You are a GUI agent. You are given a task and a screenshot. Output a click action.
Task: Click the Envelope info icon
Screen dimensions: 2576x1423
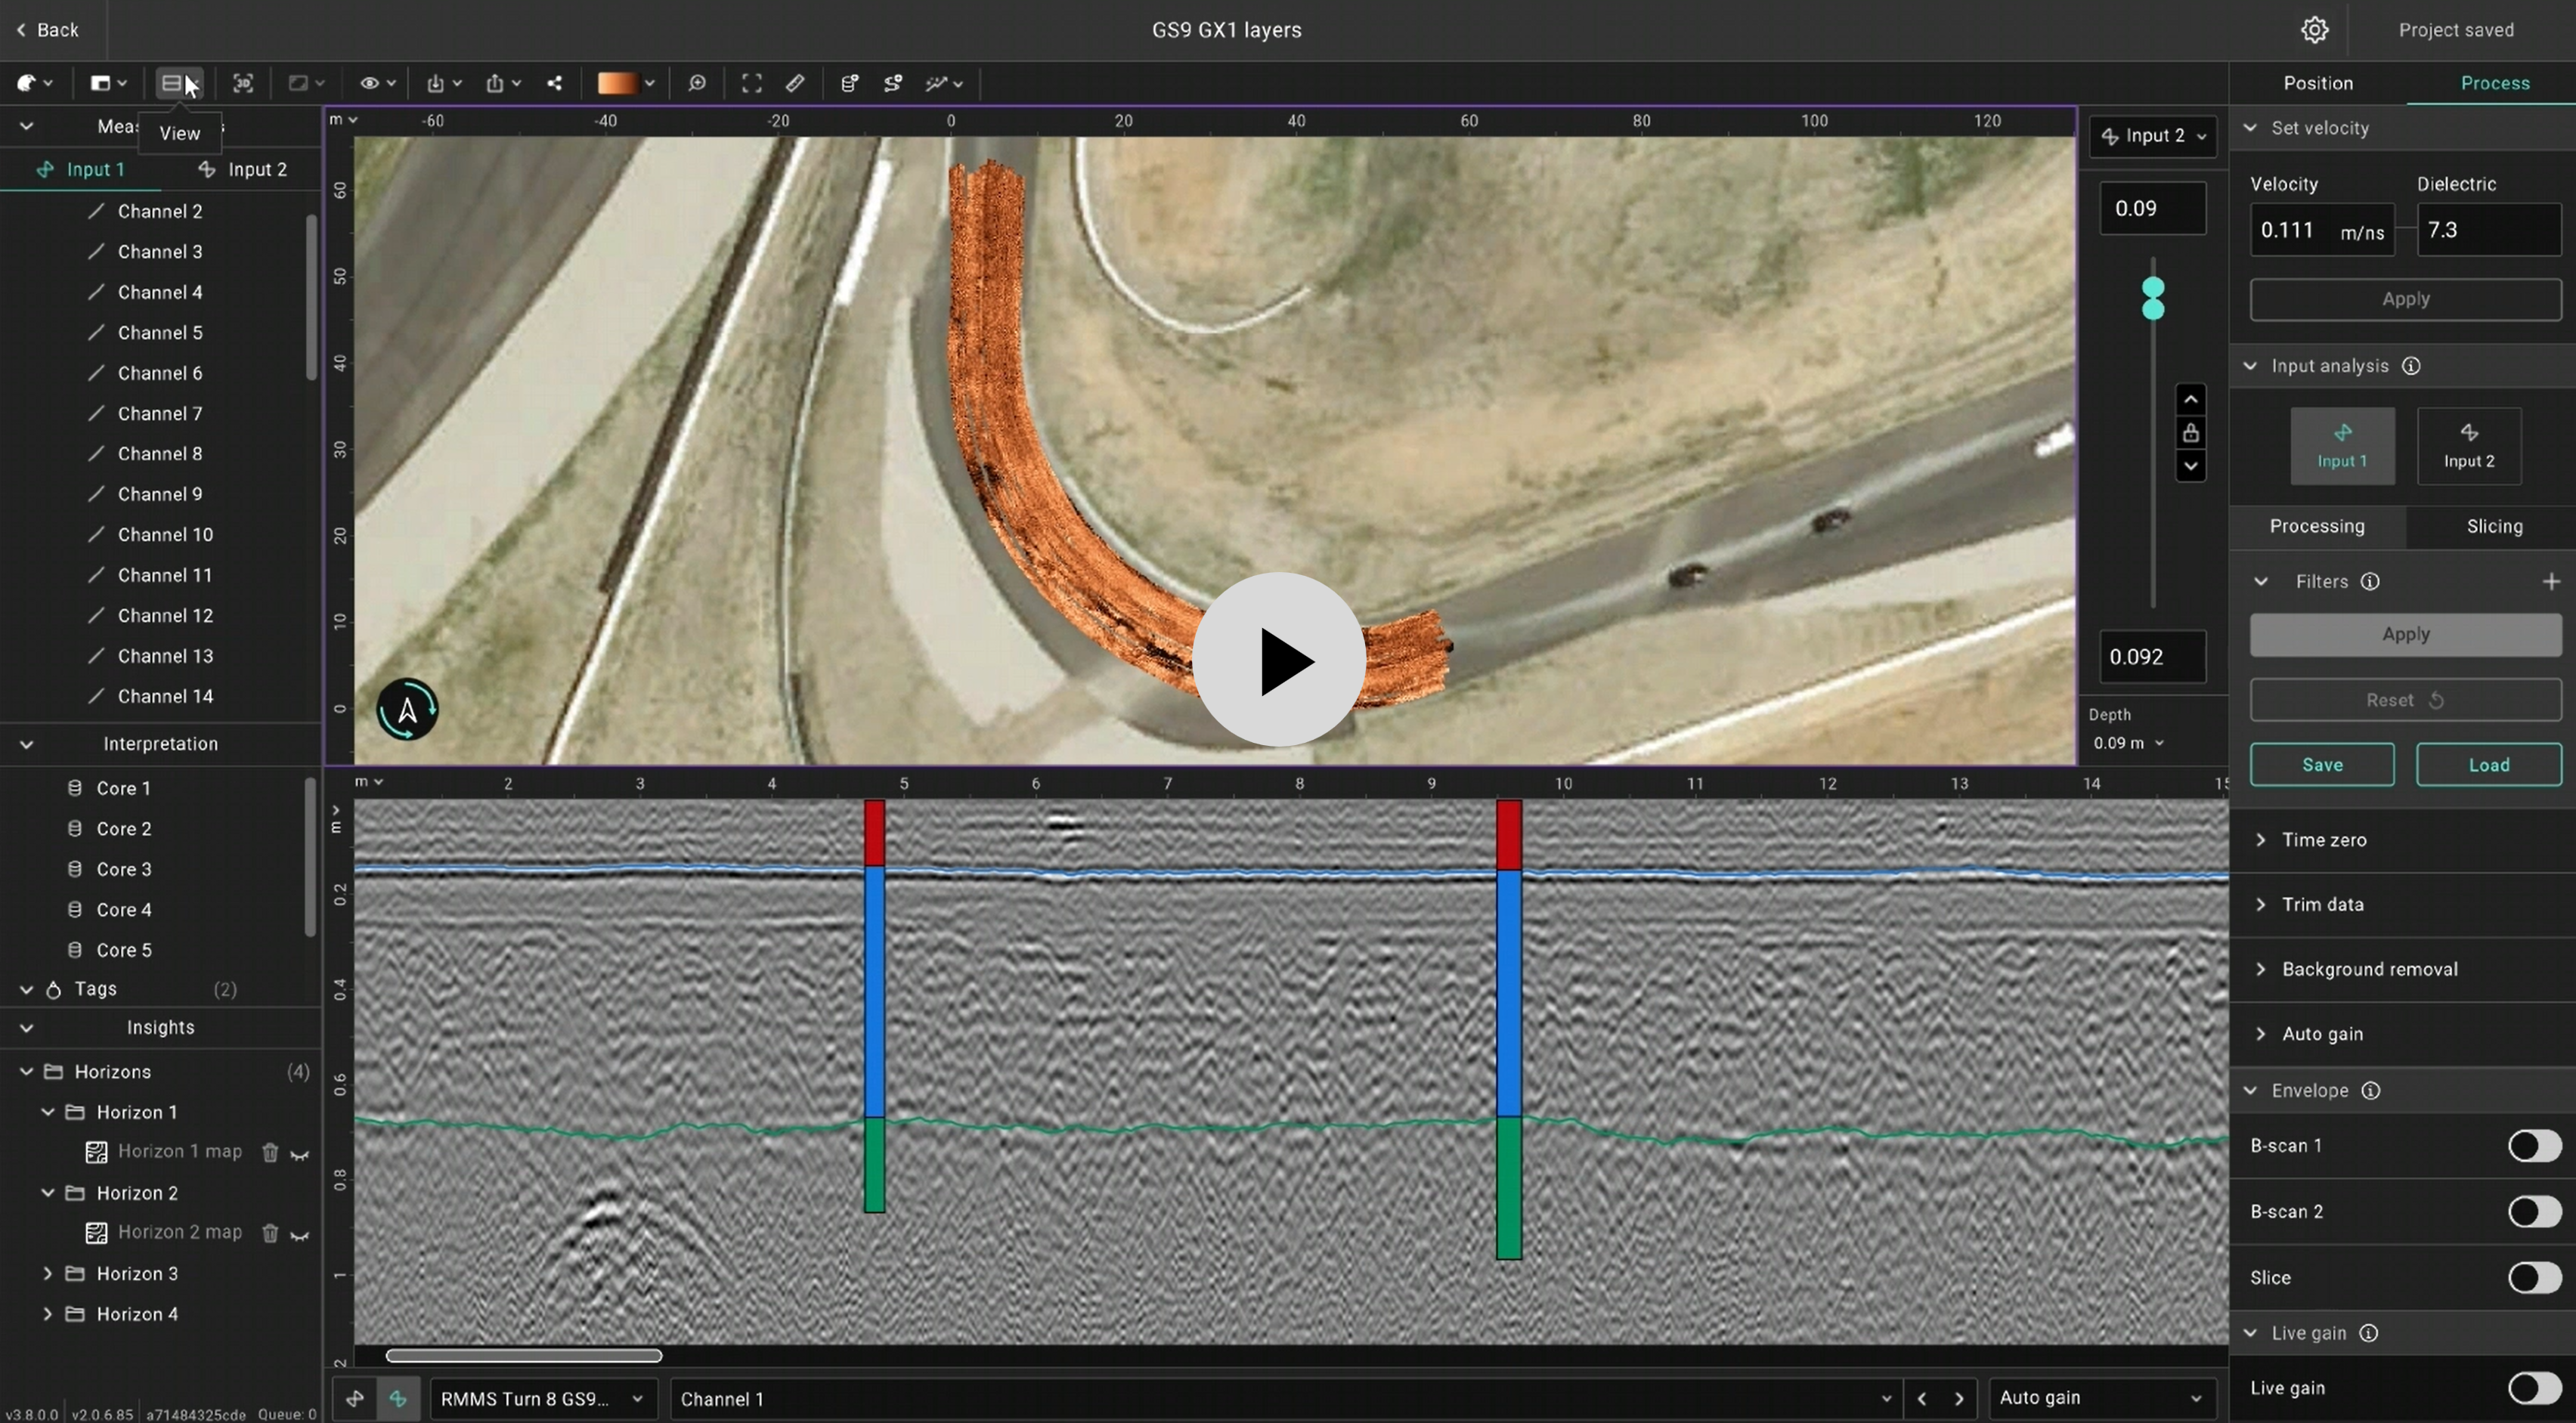(x=2371, y=1091)
